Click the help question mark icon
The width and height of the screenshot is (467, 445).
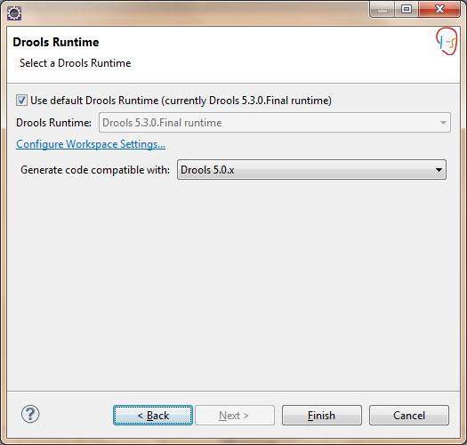(30, 414)
